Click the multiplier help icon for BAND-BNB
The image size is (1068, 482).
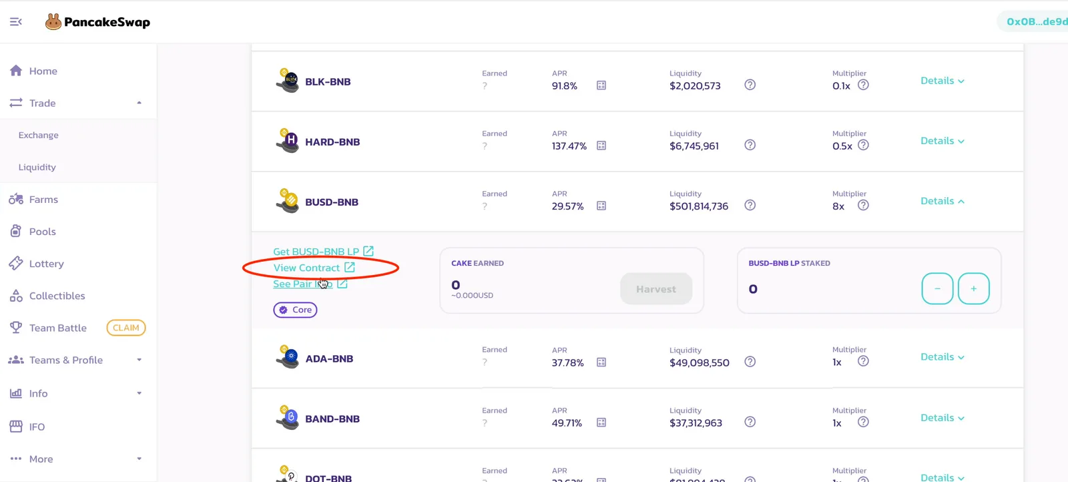tap(863, 422)
